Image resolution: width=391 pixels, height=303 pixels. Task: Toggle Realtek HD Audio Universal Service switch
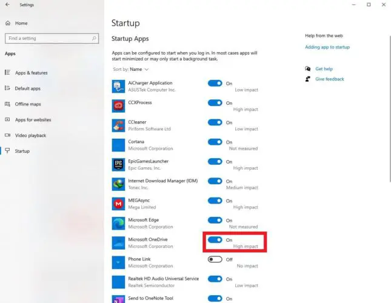point(215,279)
